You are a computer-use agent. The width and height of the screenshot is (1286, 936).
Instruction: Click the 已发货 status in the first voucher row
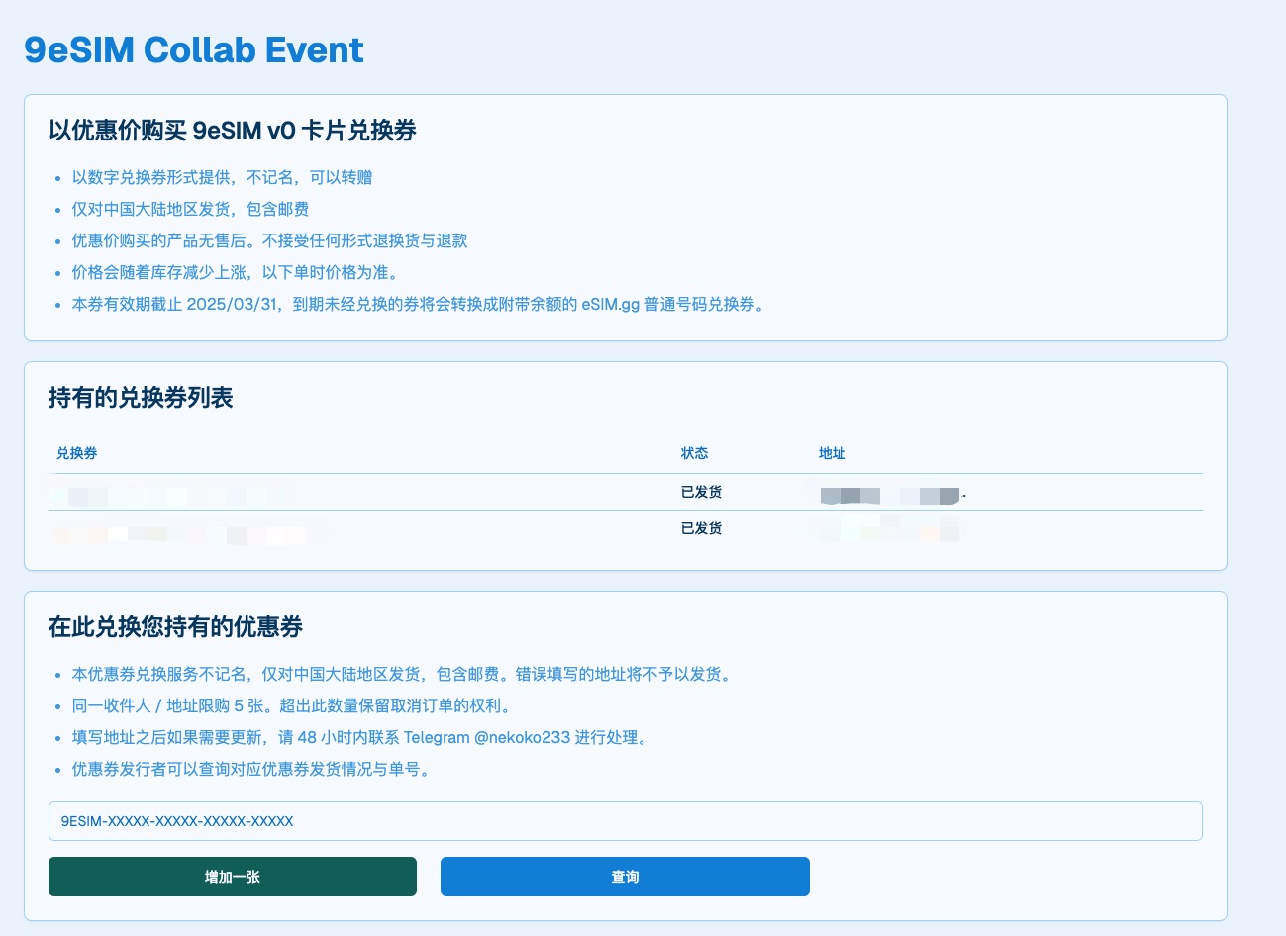(701, 492)
